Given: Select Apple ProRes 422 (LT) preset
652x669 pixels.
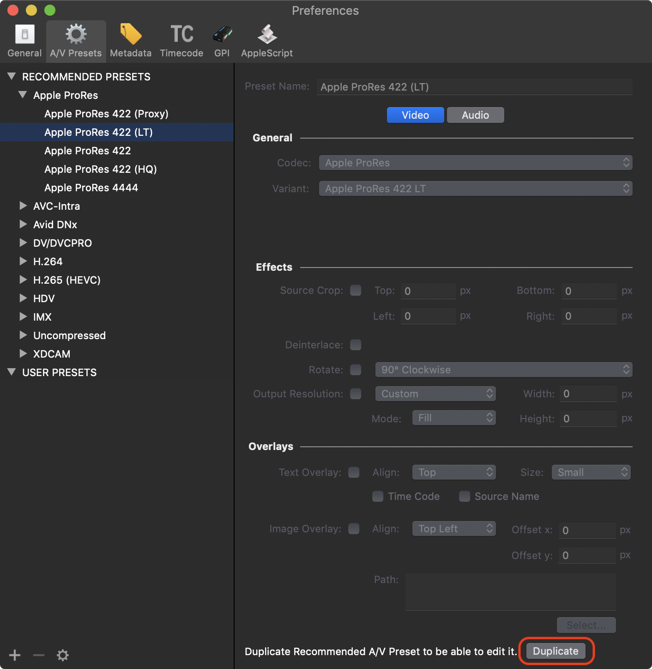Looking at the screenshot, I should (x=117, y=132).
